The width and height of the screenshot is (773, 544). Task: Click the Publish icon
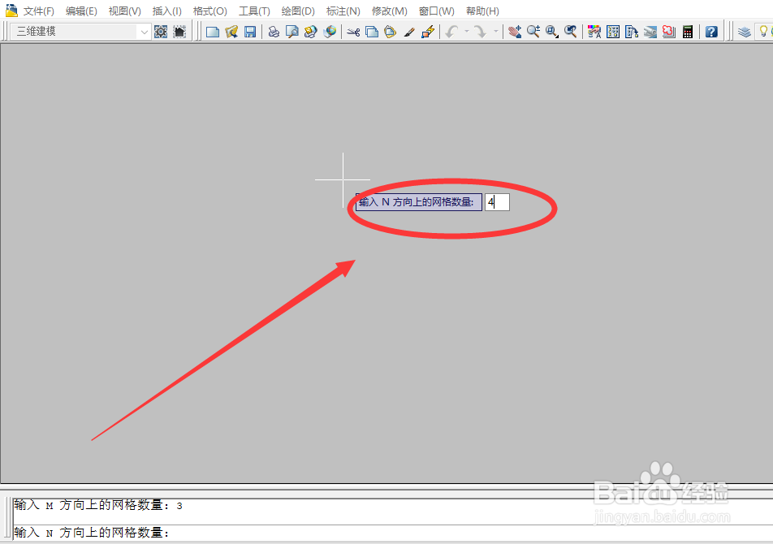[x=310, y=32]
